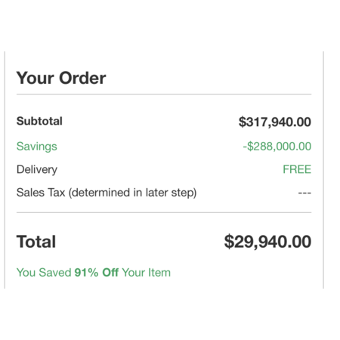
Task: Select the Subtotal label
Action: (x=39, y=121)
